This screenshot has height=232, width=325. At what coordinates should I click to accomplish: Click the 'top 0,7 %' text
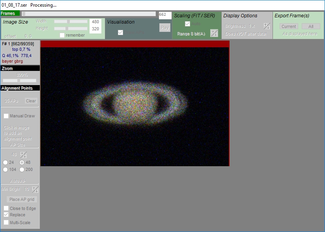click(21, 50)
